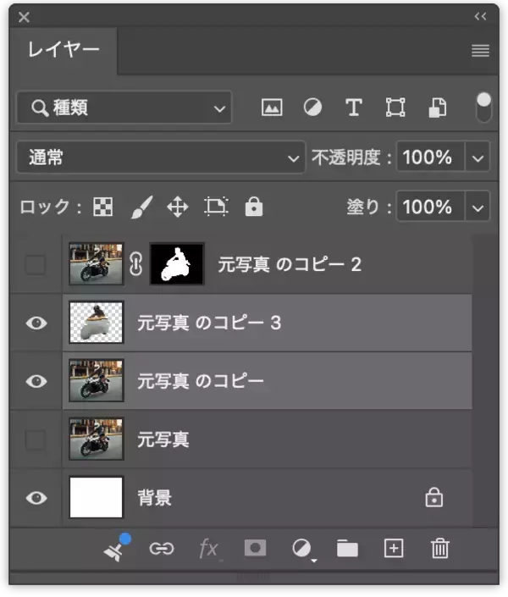Filter layers by smart objects
This screenshot has width=508, height=597.
(x=438, y=108)
